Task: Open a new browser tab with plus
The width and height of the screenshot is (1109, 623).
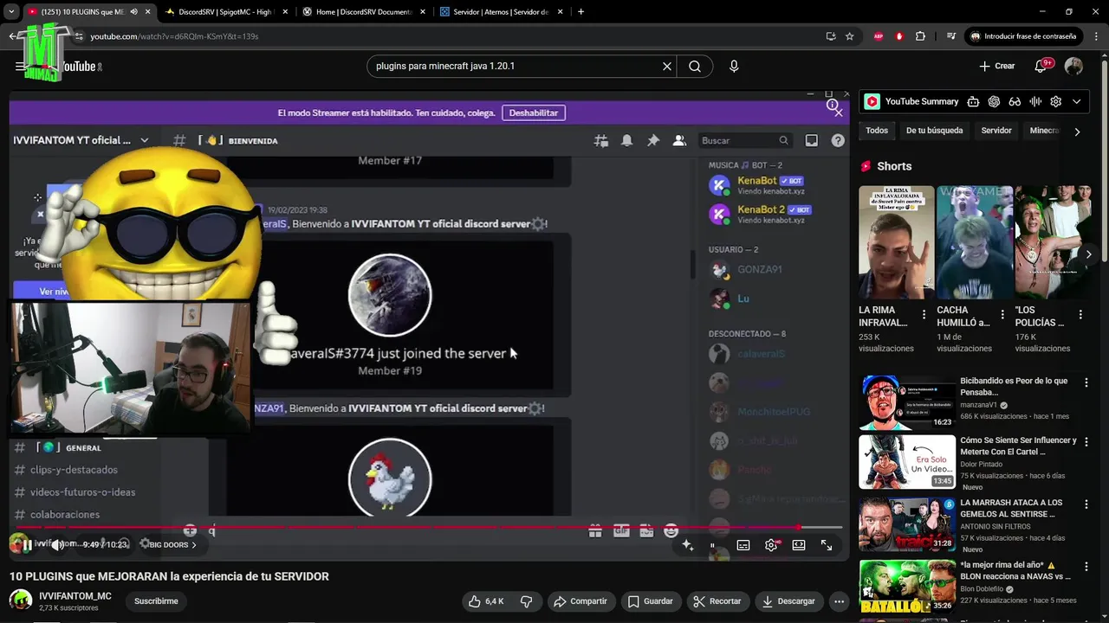Action: (580, 12)
